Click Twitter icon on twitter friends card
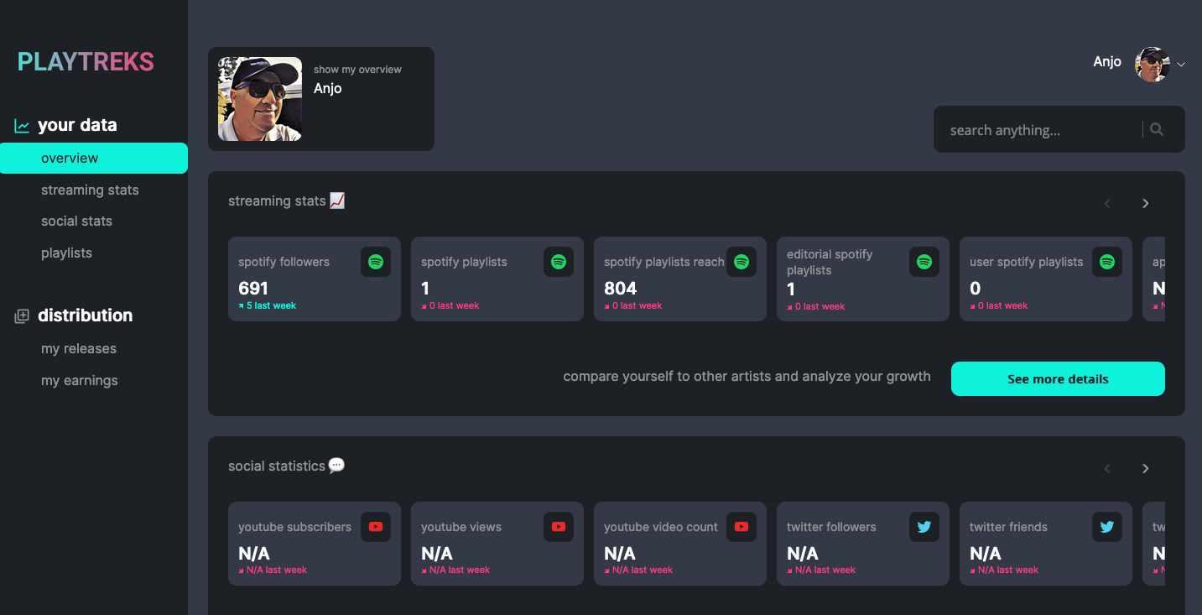Viewport: 1202px width, 615px height. tap(1106, 527)
